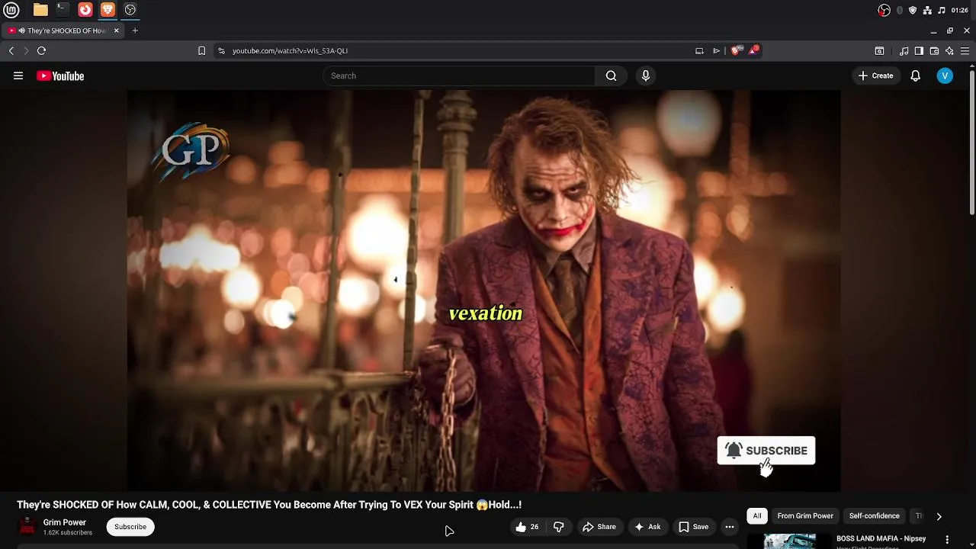Viewport: 976px width, 549px height.
Task: Click the '1.62K subscribers' text
Action: click(x=68, y=533)
